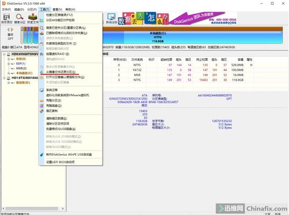Choose Set UEFI BIOS boot entries
This screenshot has width=289, height=215.
[x=60, y=162]
